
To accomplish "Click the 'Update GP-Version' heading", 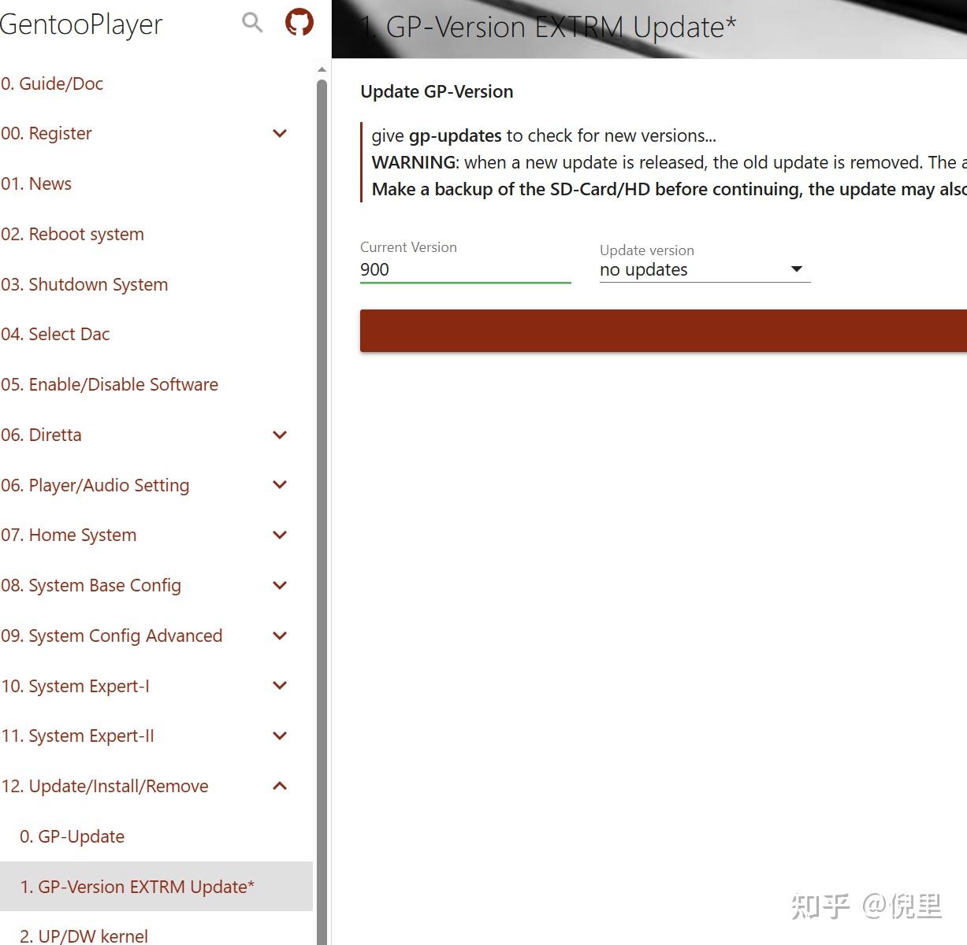I will (437, 91).
